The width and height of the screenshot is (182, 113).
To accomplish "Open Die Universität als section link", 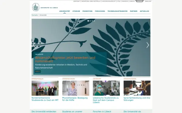I will pyautogui.click(x=132, y=111).
